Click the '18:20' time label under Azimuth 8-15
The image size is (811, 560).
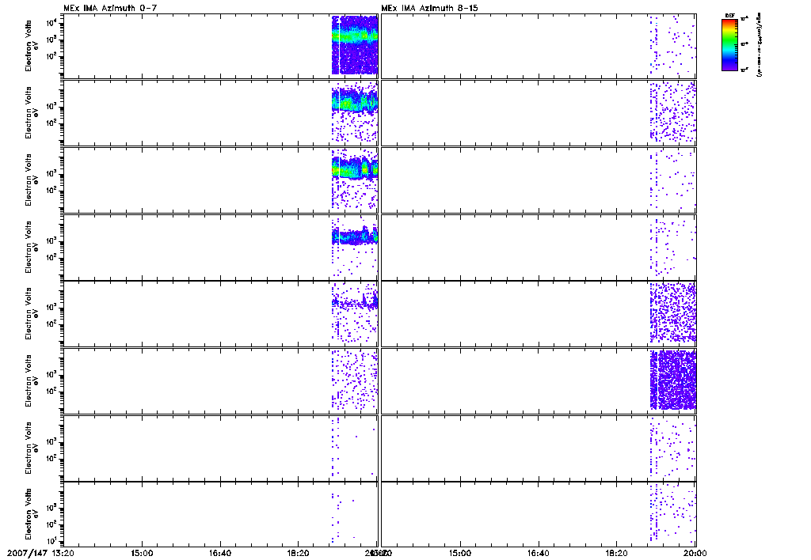[x=617, y=554]
